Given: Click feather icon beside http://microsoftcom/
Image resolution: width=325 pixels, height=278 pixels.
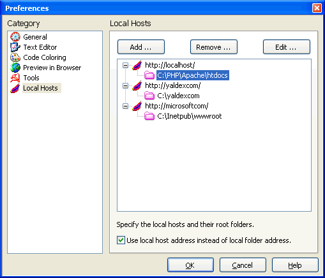Looking at the screenshot, I should tap(137, 106).
